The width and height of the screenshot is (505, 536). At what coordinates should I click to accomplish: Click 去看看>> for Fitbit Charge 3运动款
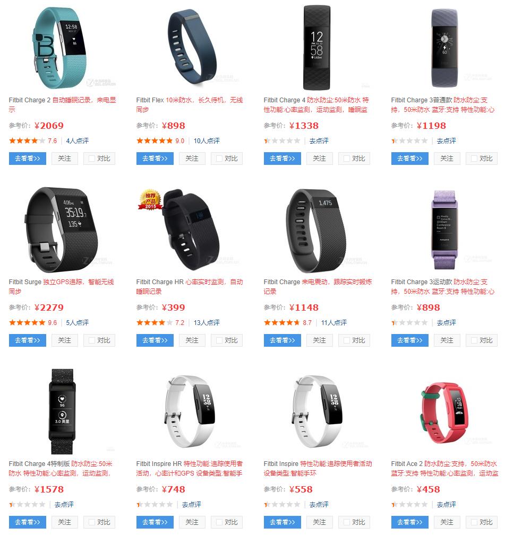coord(410,340)
